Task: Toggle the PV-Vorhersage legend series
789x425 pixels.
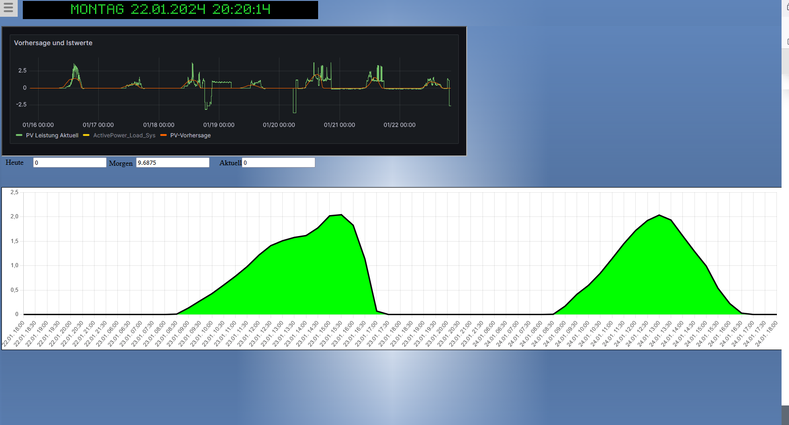Action: coord(190,135)
